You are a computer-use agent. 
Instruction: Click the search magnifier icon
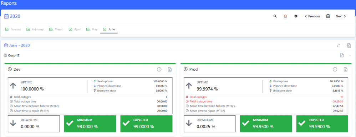click(275, 16)
